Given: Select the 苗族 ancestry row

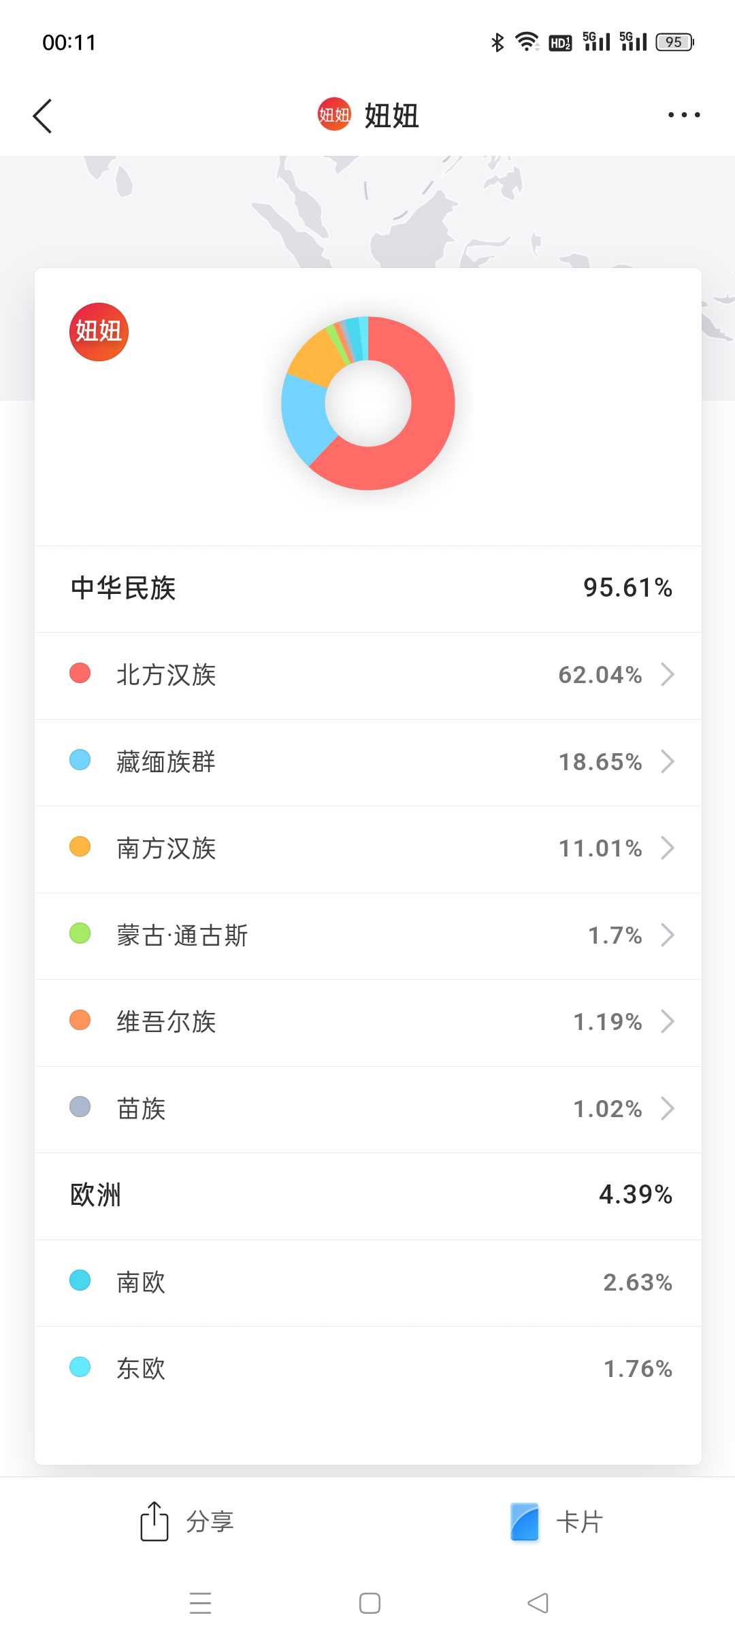Looking at the screenshot, I should (x=367, y=1108).
